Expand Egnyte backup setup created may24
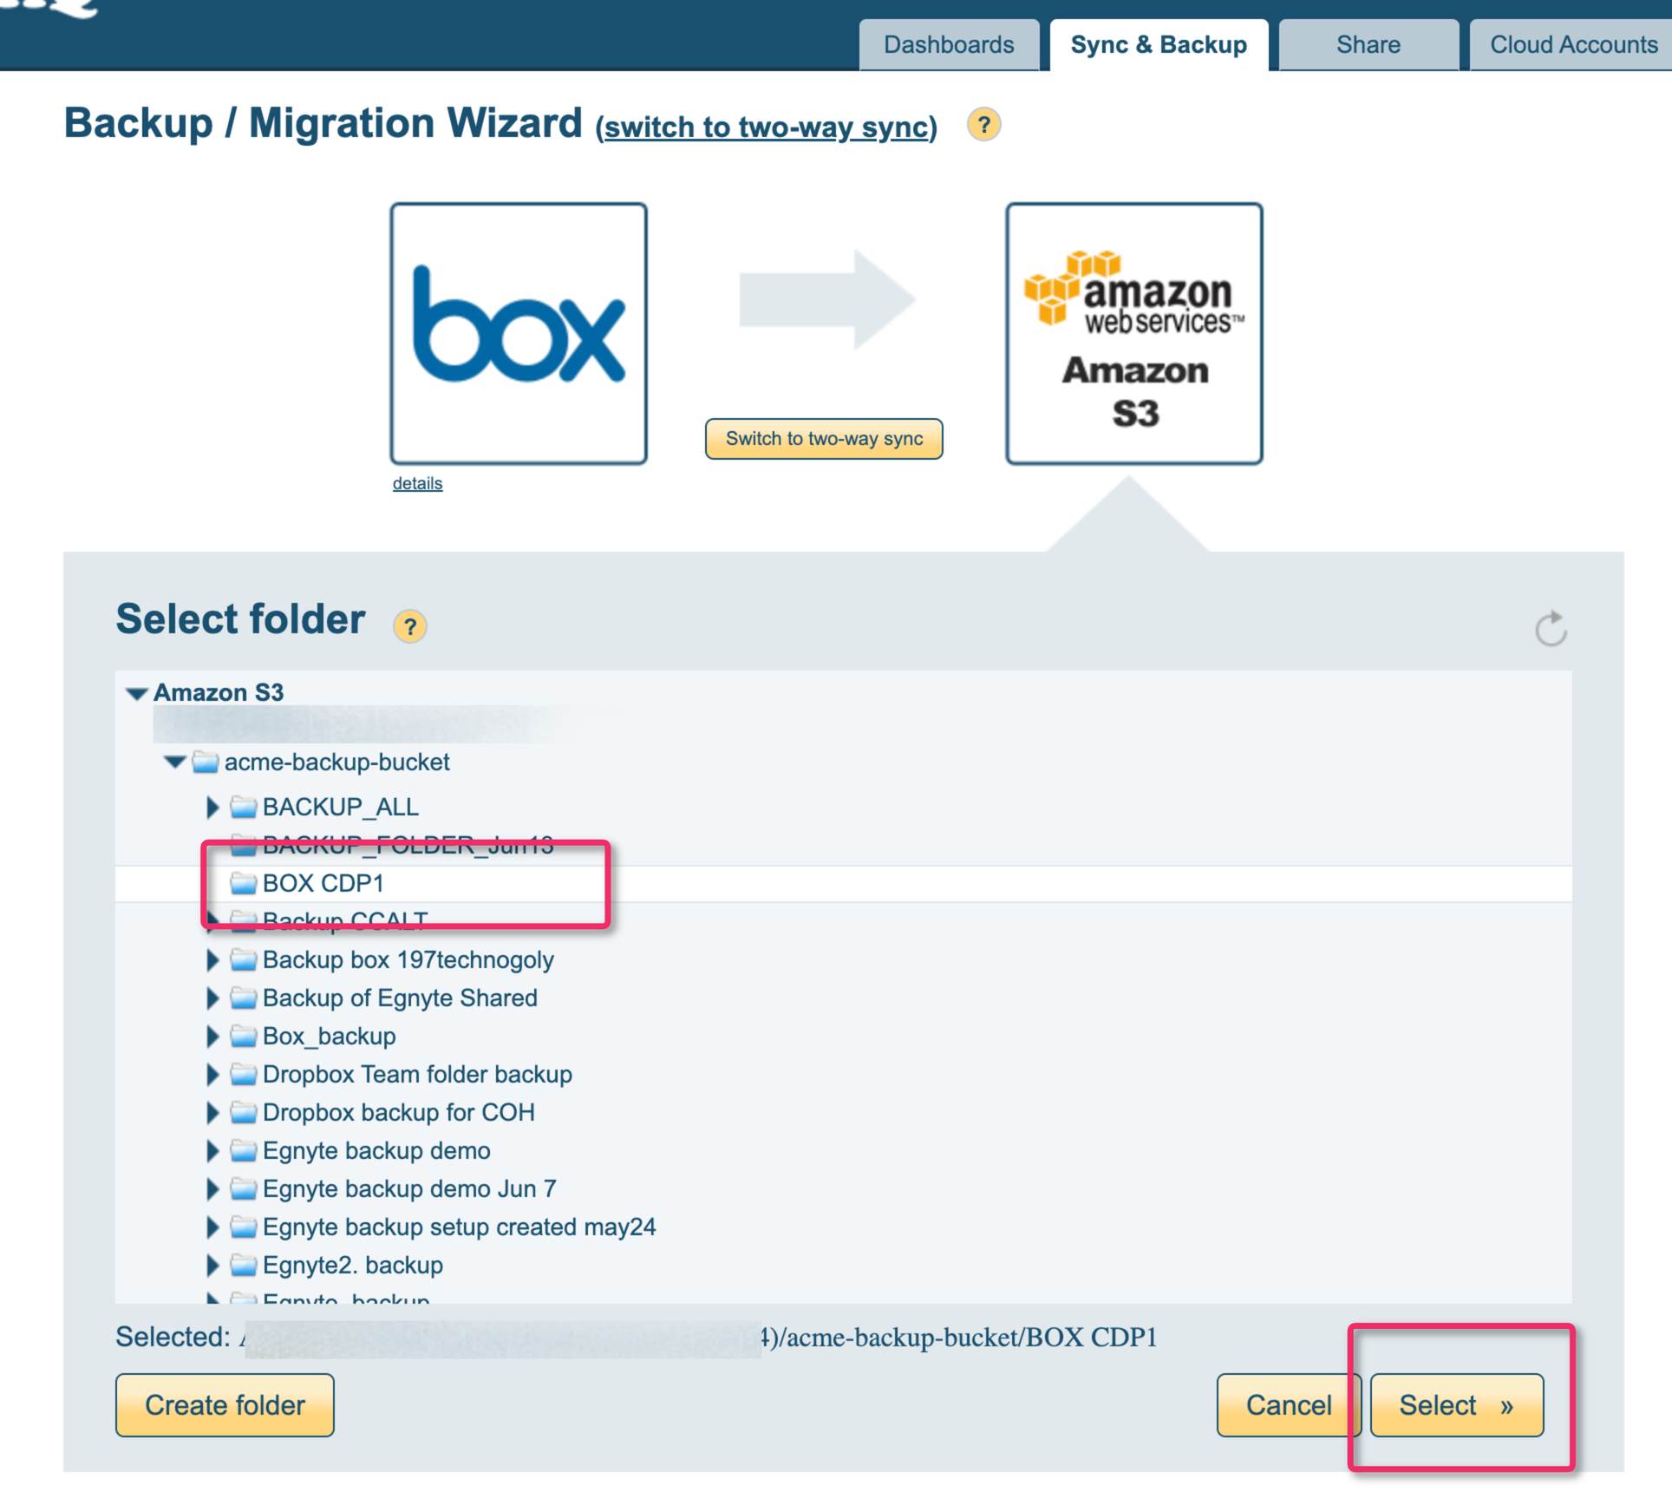The height and width of the screenshot is (1492, 1672). [212, 1227]
